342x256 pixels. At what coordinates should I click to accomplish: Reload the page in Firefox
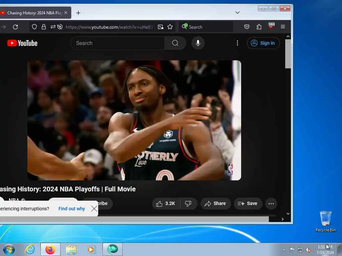tap(15, 27)
